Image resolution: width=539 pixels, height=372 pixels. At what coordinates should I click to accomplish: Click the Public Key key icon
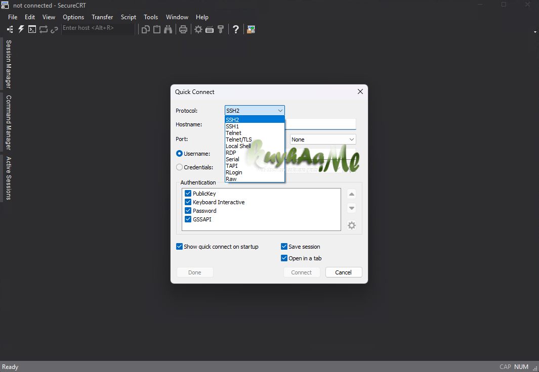point(221,29)
